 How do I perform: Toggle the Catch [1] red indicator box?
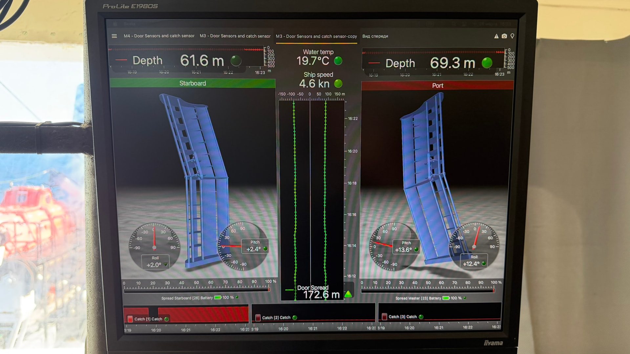[x=130, y=319]
